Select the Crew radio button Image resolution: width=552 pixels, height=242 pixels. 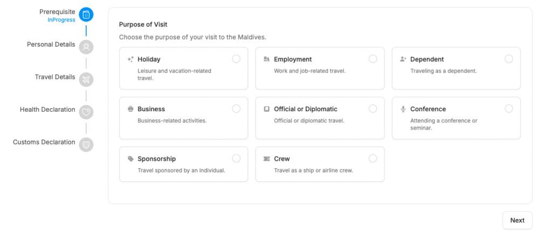[x=372, y=159]
